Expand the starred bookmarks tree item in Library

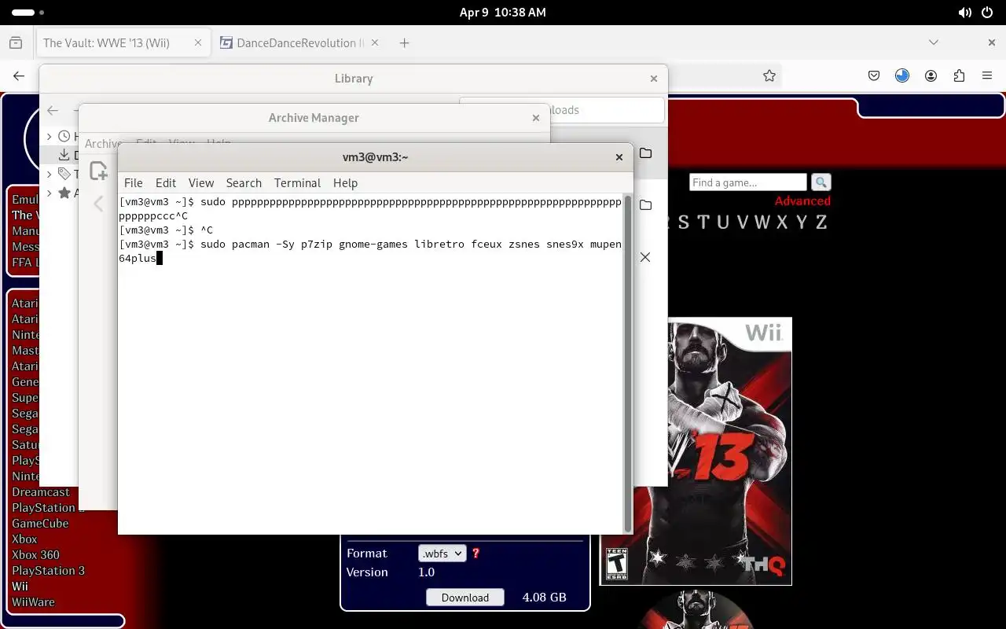pyautogui.click(x=50, y=193)
